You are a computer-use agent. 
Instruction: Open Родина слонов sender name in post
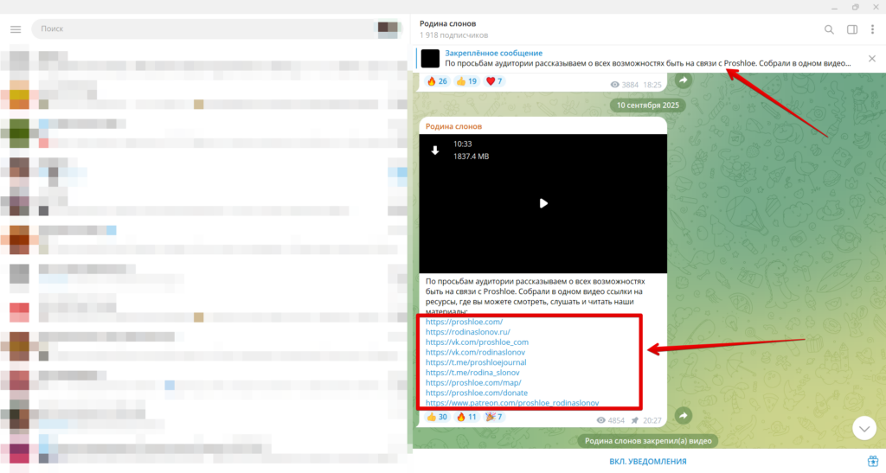(453, 126)
